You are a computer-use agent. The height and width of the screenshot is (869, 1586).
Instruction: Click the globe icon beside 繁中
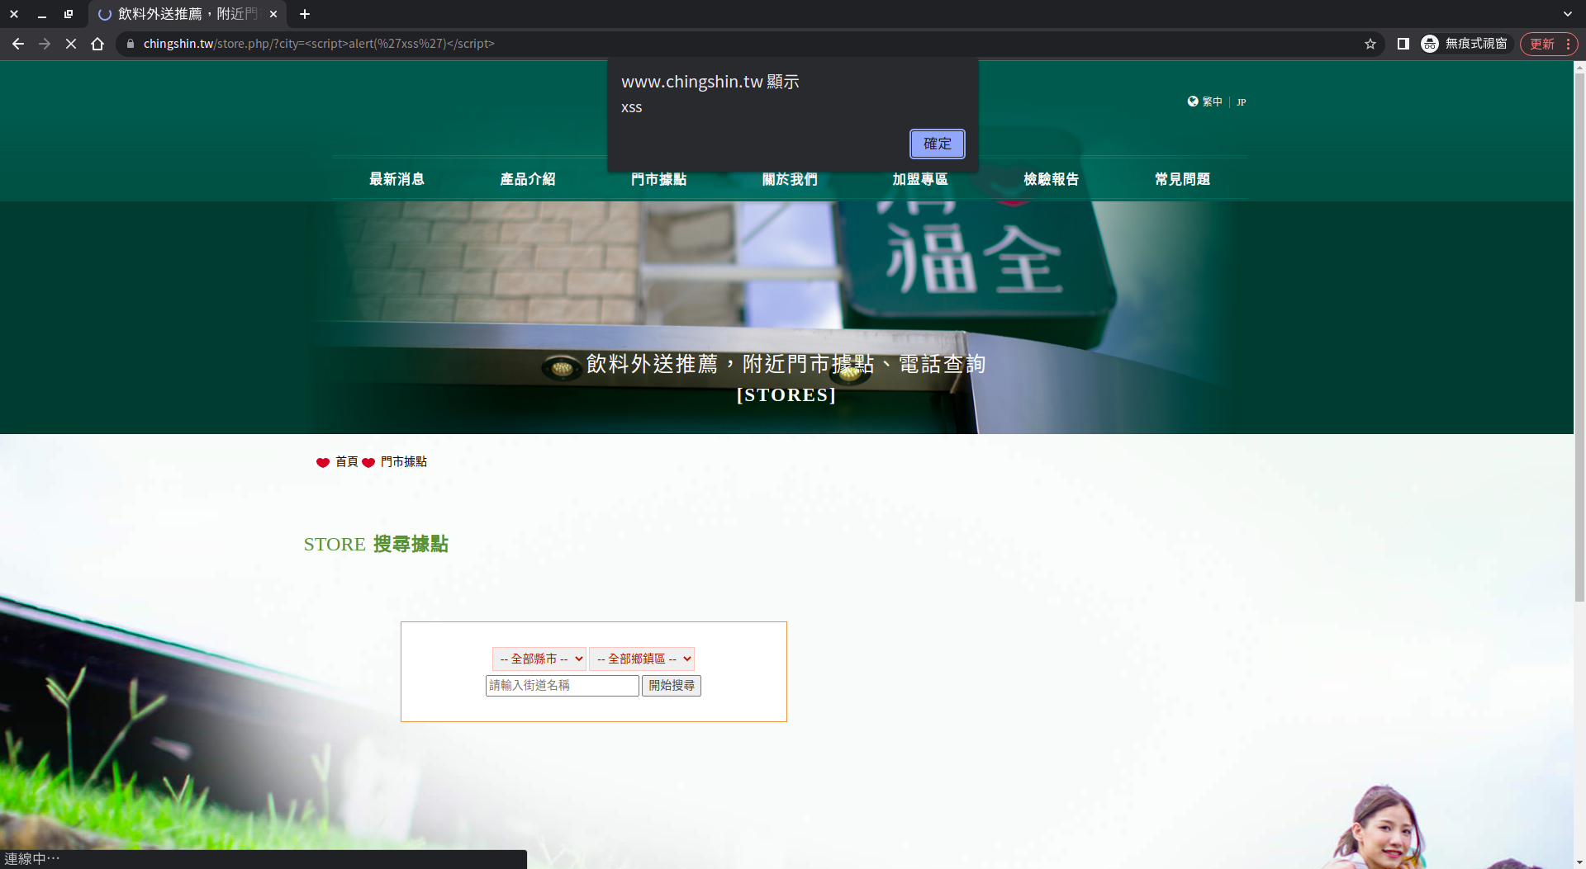click(1193, 102)
